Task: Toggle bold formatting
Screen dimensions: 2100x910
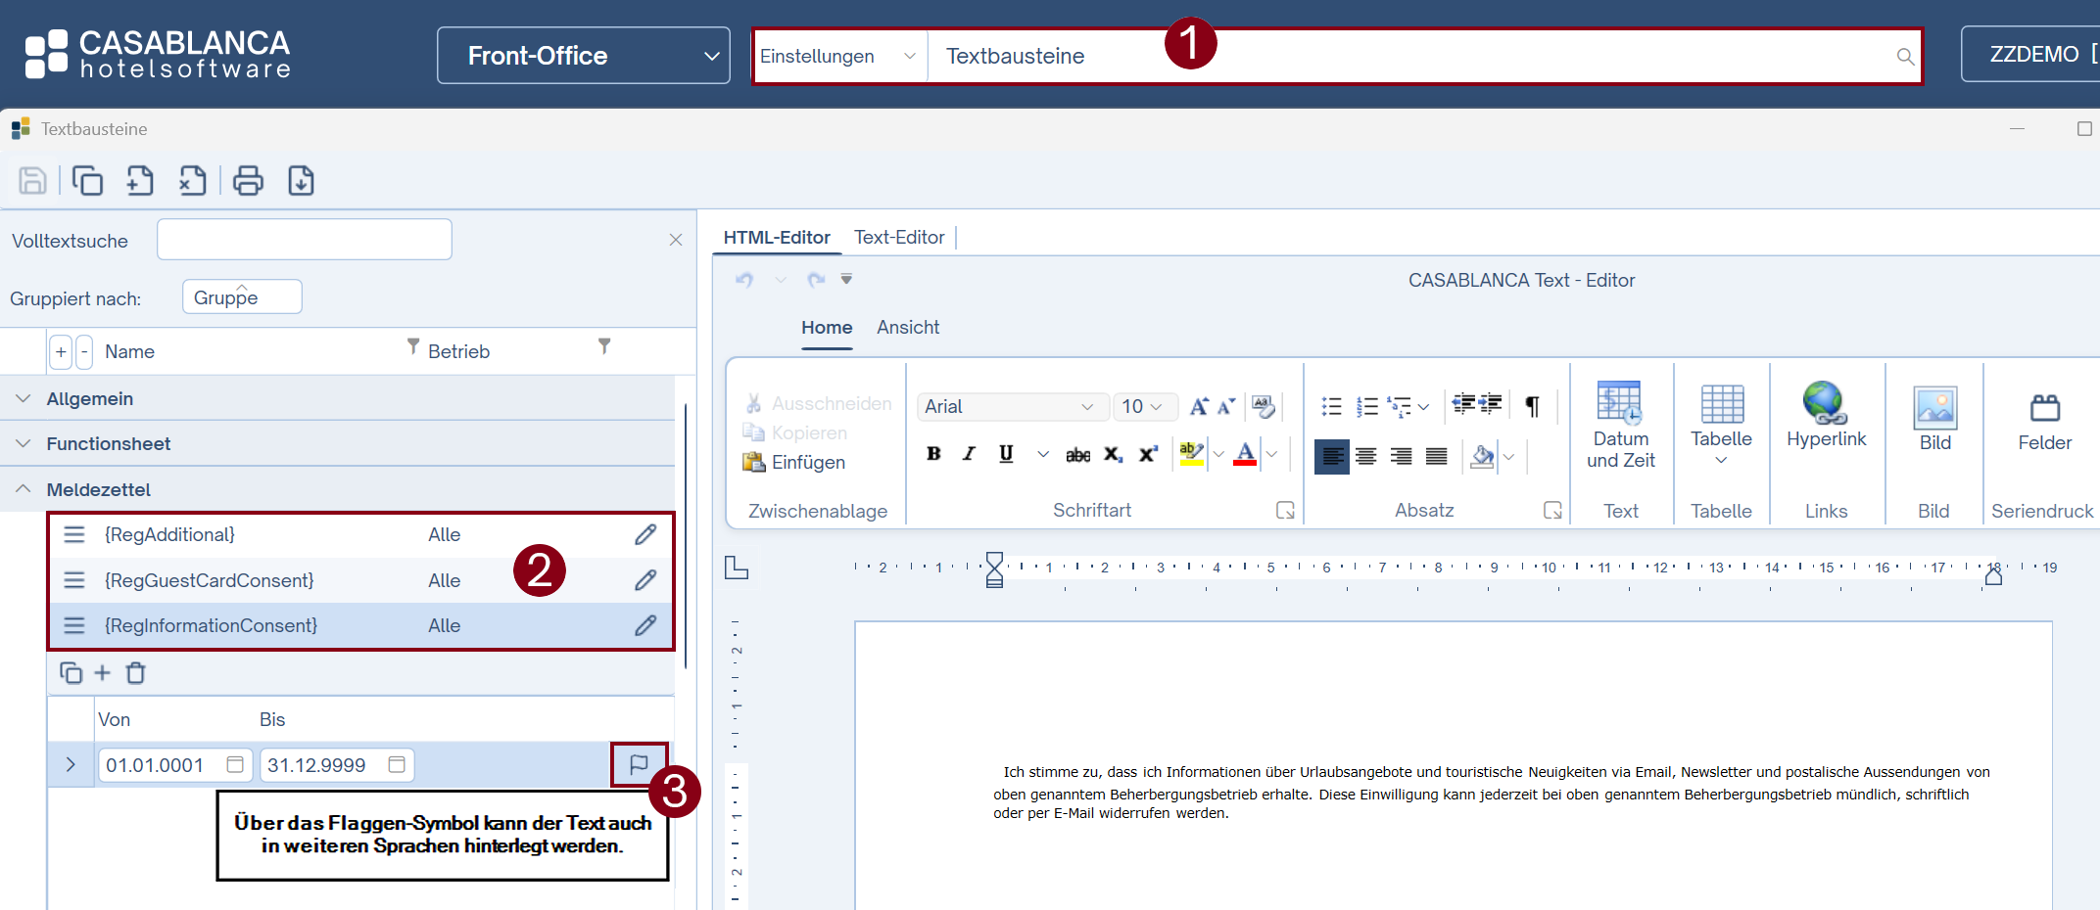Action: (x=933, y=454)
